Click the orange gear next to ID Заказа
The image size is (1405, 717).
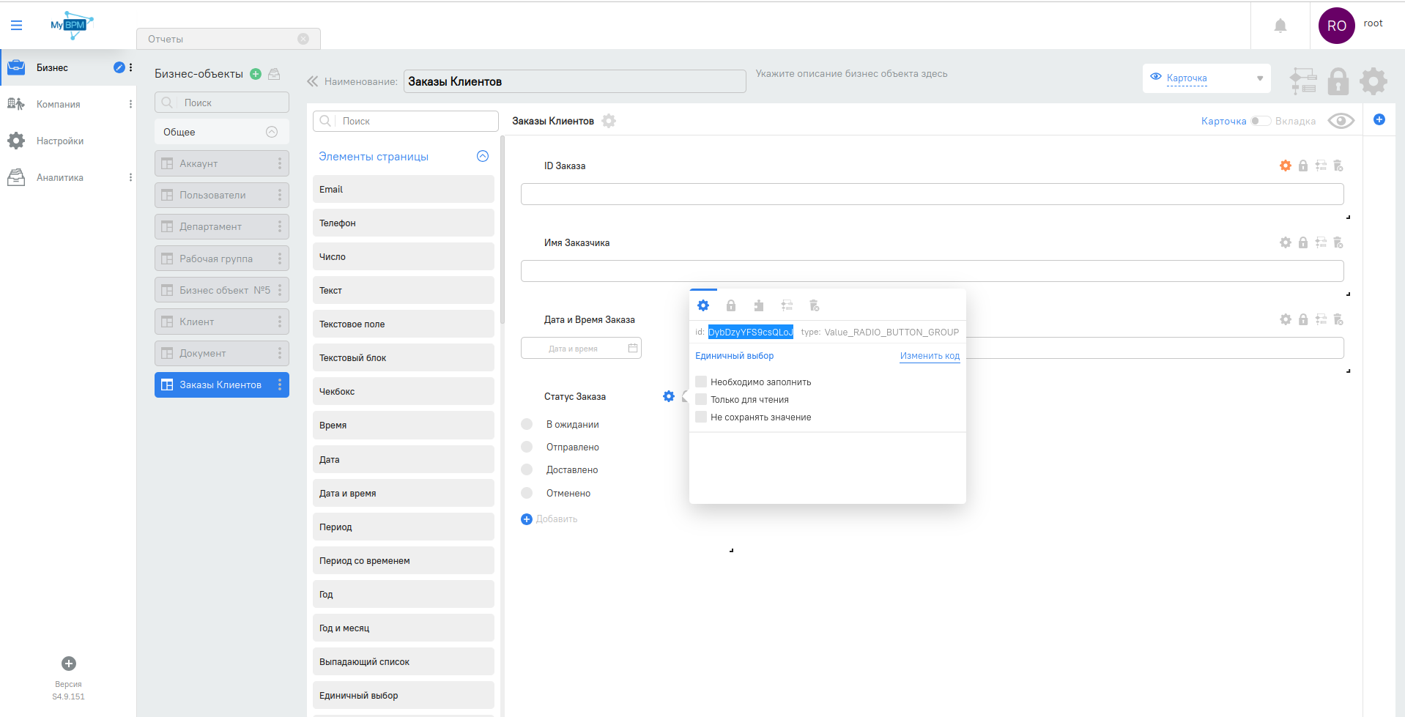pos(1285,166)
